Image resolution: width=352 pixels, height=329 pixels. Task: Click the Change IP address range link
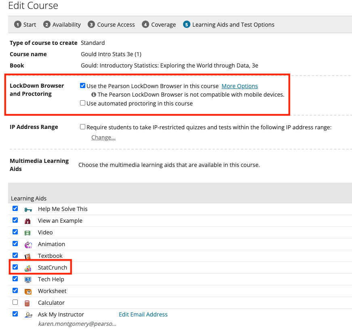point(103,137)
